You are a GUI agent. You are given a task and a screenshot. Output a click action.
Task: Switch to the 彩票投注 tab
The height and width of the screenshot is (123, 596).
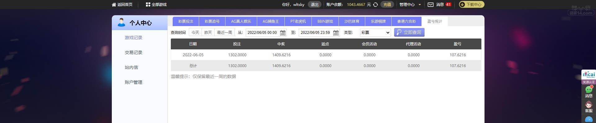[186, 21]
